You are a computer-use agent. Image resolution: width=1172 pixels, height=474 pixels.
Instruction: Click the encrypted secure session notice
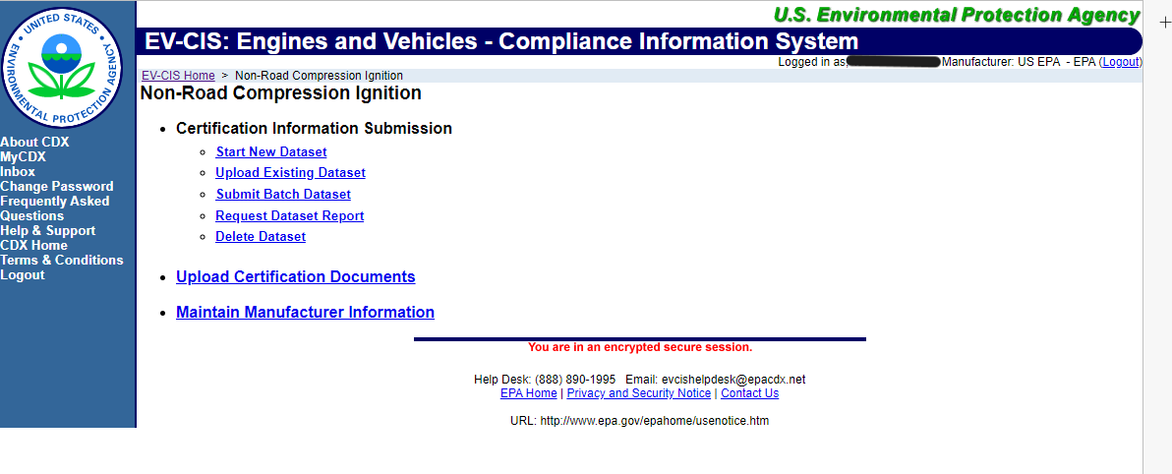[640, 348]
